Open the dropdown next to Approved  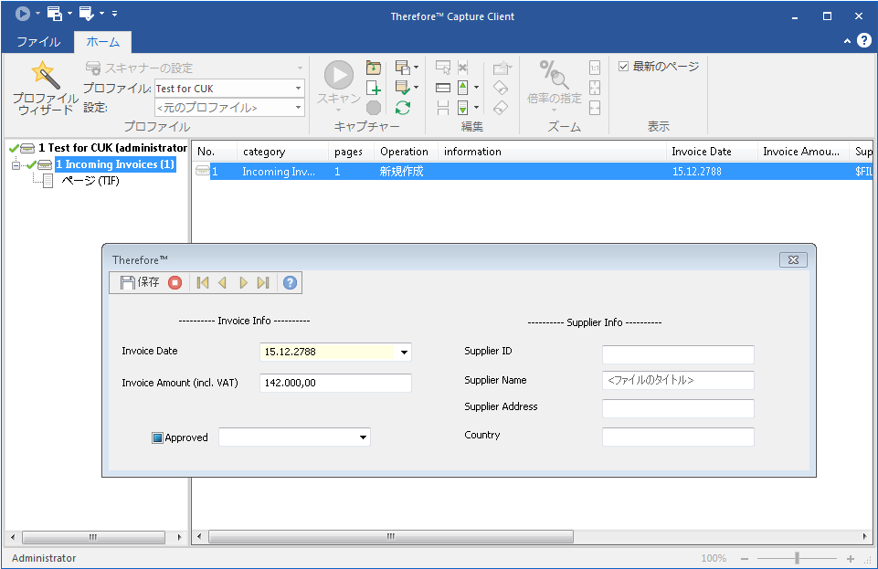click(x=363, y=437)
